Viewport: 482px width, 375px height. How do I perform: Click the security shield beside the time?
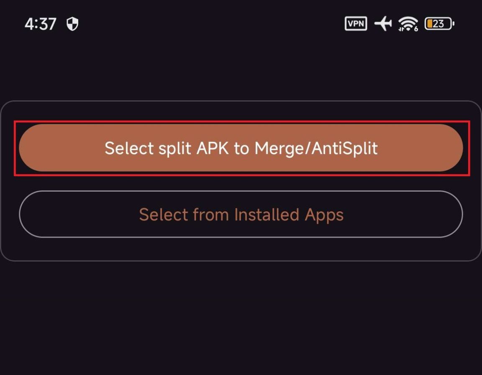(72, 24)
